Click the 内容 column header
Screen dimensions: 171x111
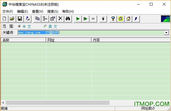tap(131, 40)
